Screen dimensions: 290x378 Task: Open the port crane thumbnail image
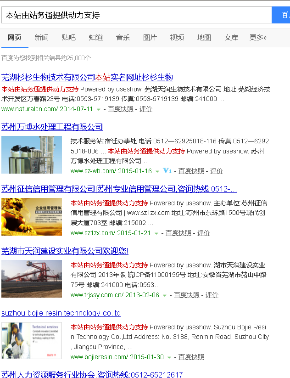[32, 279]
